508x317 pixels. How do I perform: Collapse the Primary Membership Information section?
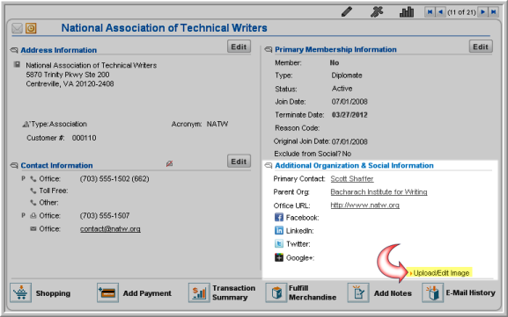coord(269,49)
